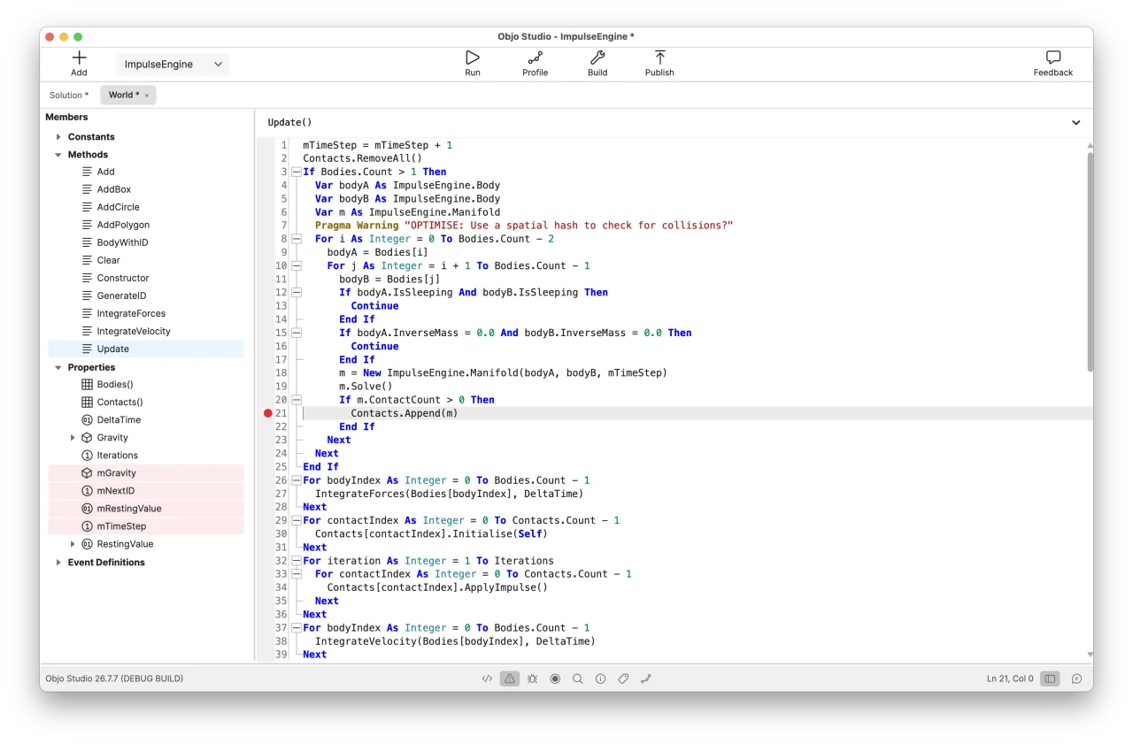Select the AddBox method
The width and height of the screenshot is (1133, 744).
[146, 189]
